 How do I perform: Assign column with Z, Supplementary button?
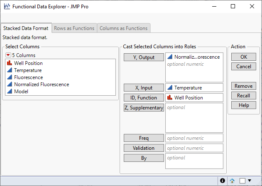(x=144, y=108)
